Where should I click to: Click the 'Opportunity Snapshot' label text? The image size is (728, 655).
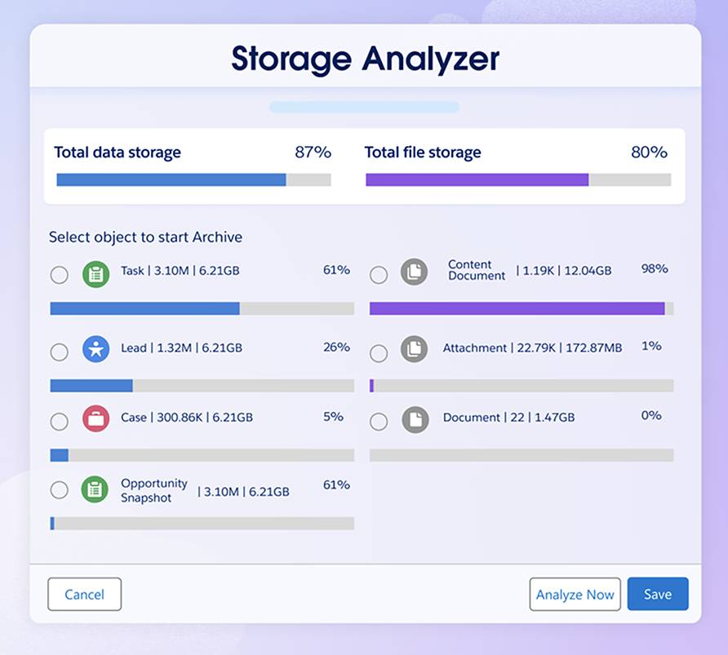tap(154, 490)
